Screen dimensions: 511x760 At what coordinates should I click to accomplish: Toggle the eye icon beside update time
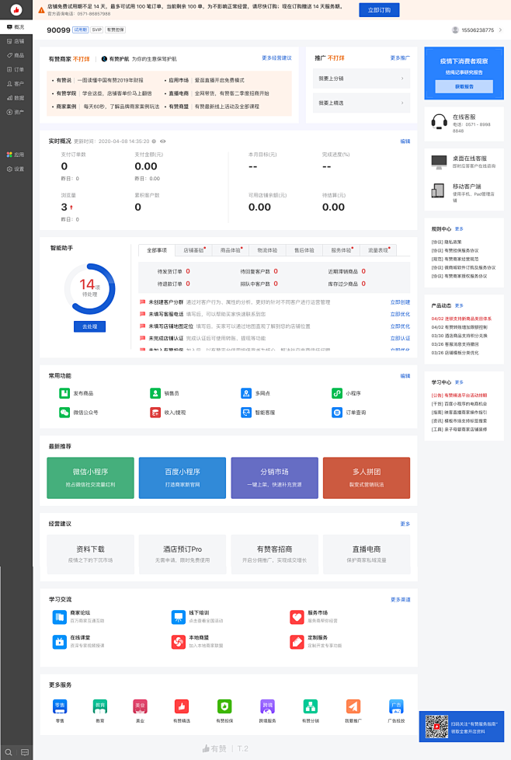163,141
